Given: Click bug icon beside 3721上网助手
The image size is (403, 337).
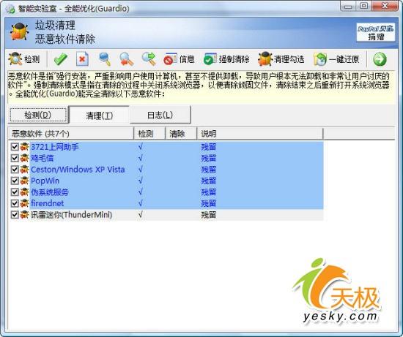Looking at the screenshot, I should coord(24,147).
